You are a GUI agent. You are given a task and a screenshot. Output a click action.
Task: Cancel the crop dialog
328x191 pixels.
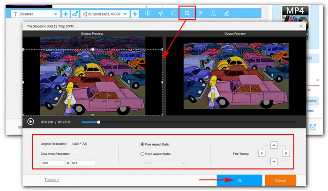[x=281, y=180]
